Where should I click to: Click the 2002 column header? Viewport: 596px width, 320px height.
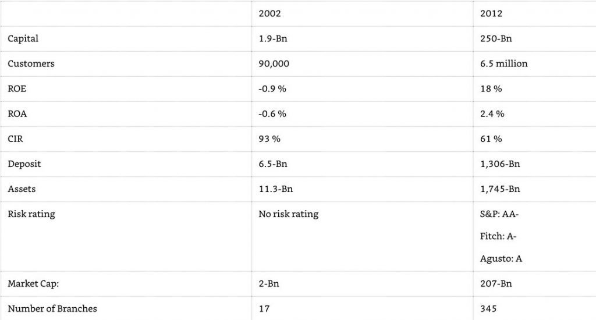point(269,14)
